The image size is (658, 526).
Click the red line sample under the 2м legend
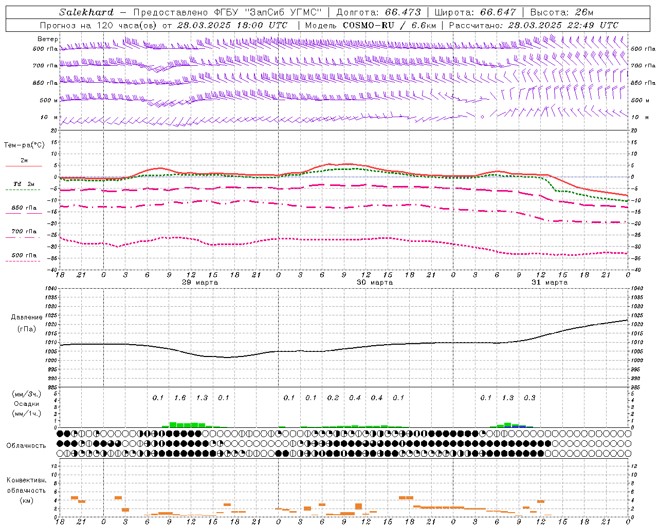click(24, 166)
